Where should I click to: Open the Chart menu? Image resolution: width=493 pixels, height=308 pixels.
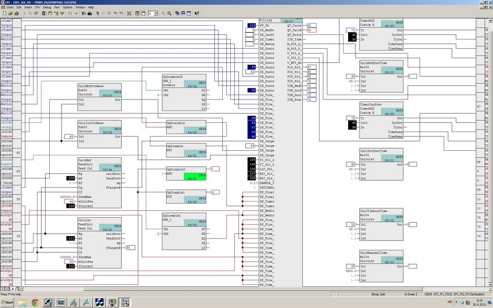[x=10, y=7]
